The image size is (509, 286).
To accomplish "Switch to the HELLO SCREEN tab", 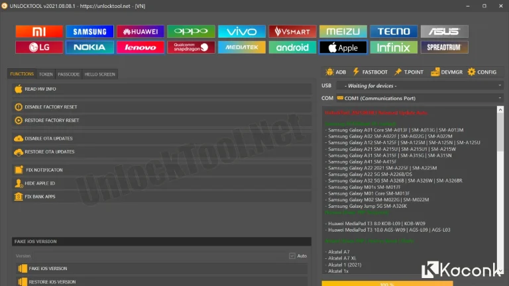I will point(99,74).
